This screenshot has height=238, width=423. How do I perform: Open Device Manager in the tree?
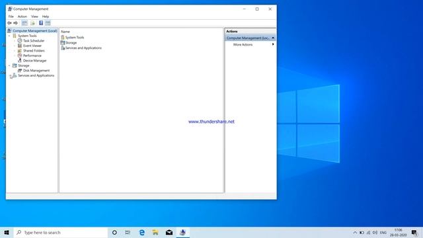[x=35, y=61]
